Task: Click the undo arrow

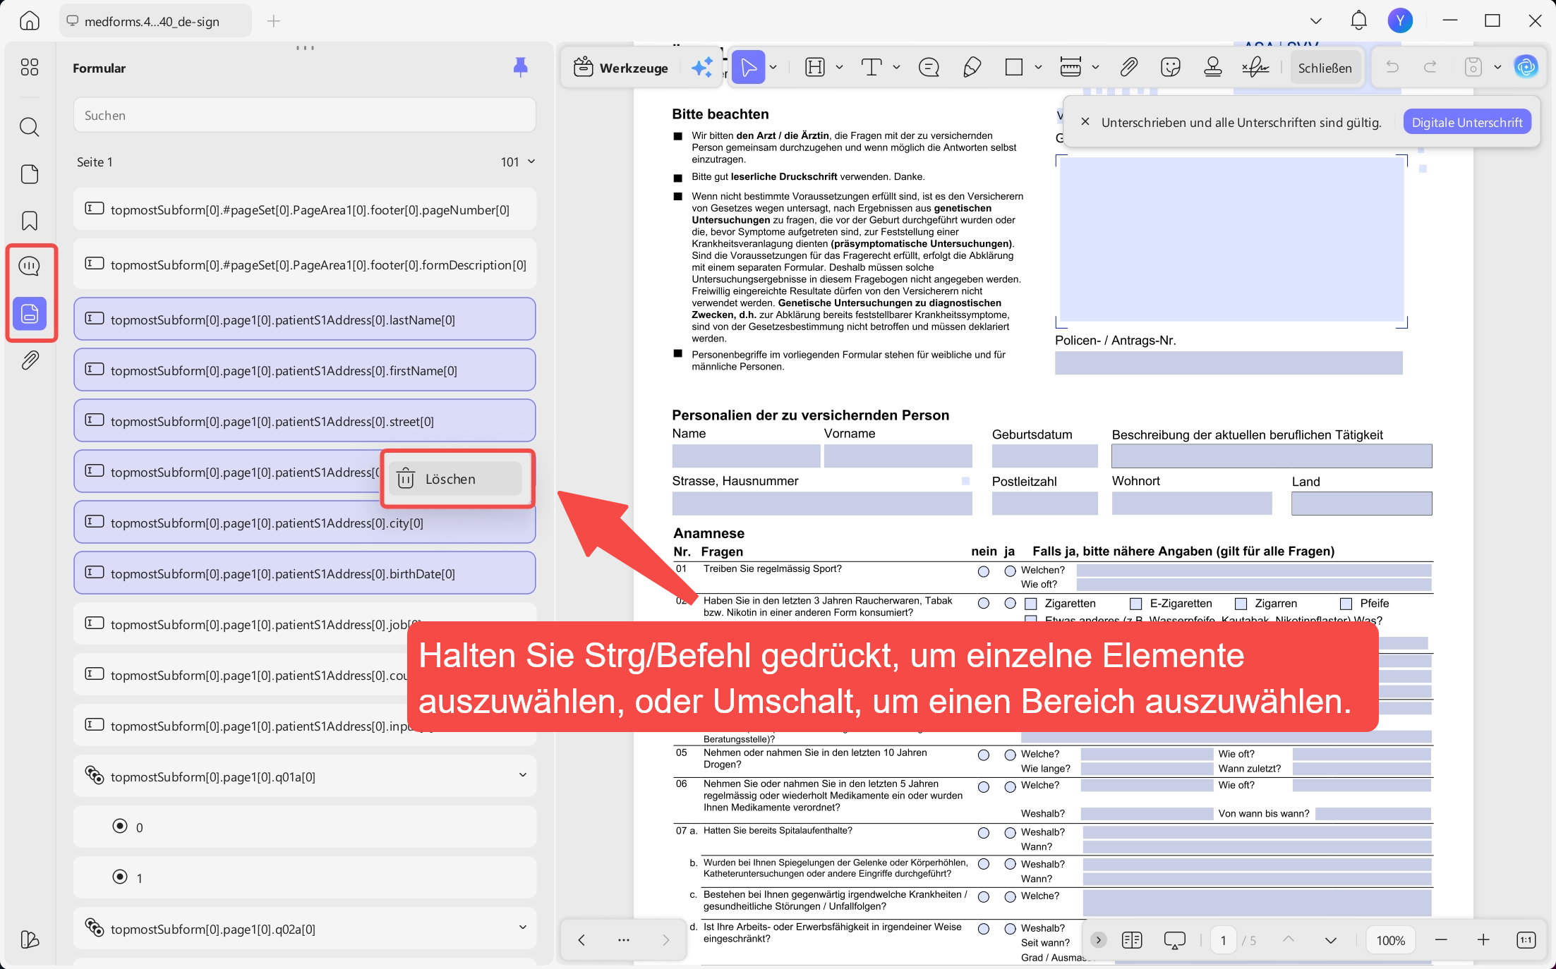Action: coord(1392,68)
